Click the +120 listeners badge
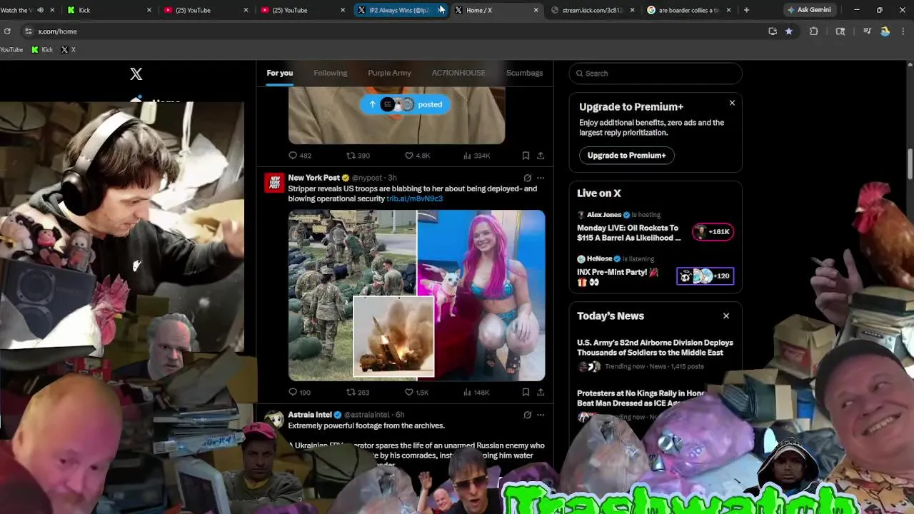The height and width of the screenshot is (514, 914). [x=705, y=276]
